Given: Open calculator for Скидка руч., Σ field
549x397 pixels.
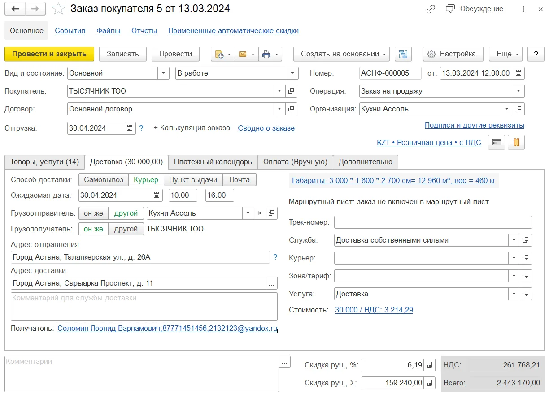Looking at the screenshot, I should click(430, 383).
